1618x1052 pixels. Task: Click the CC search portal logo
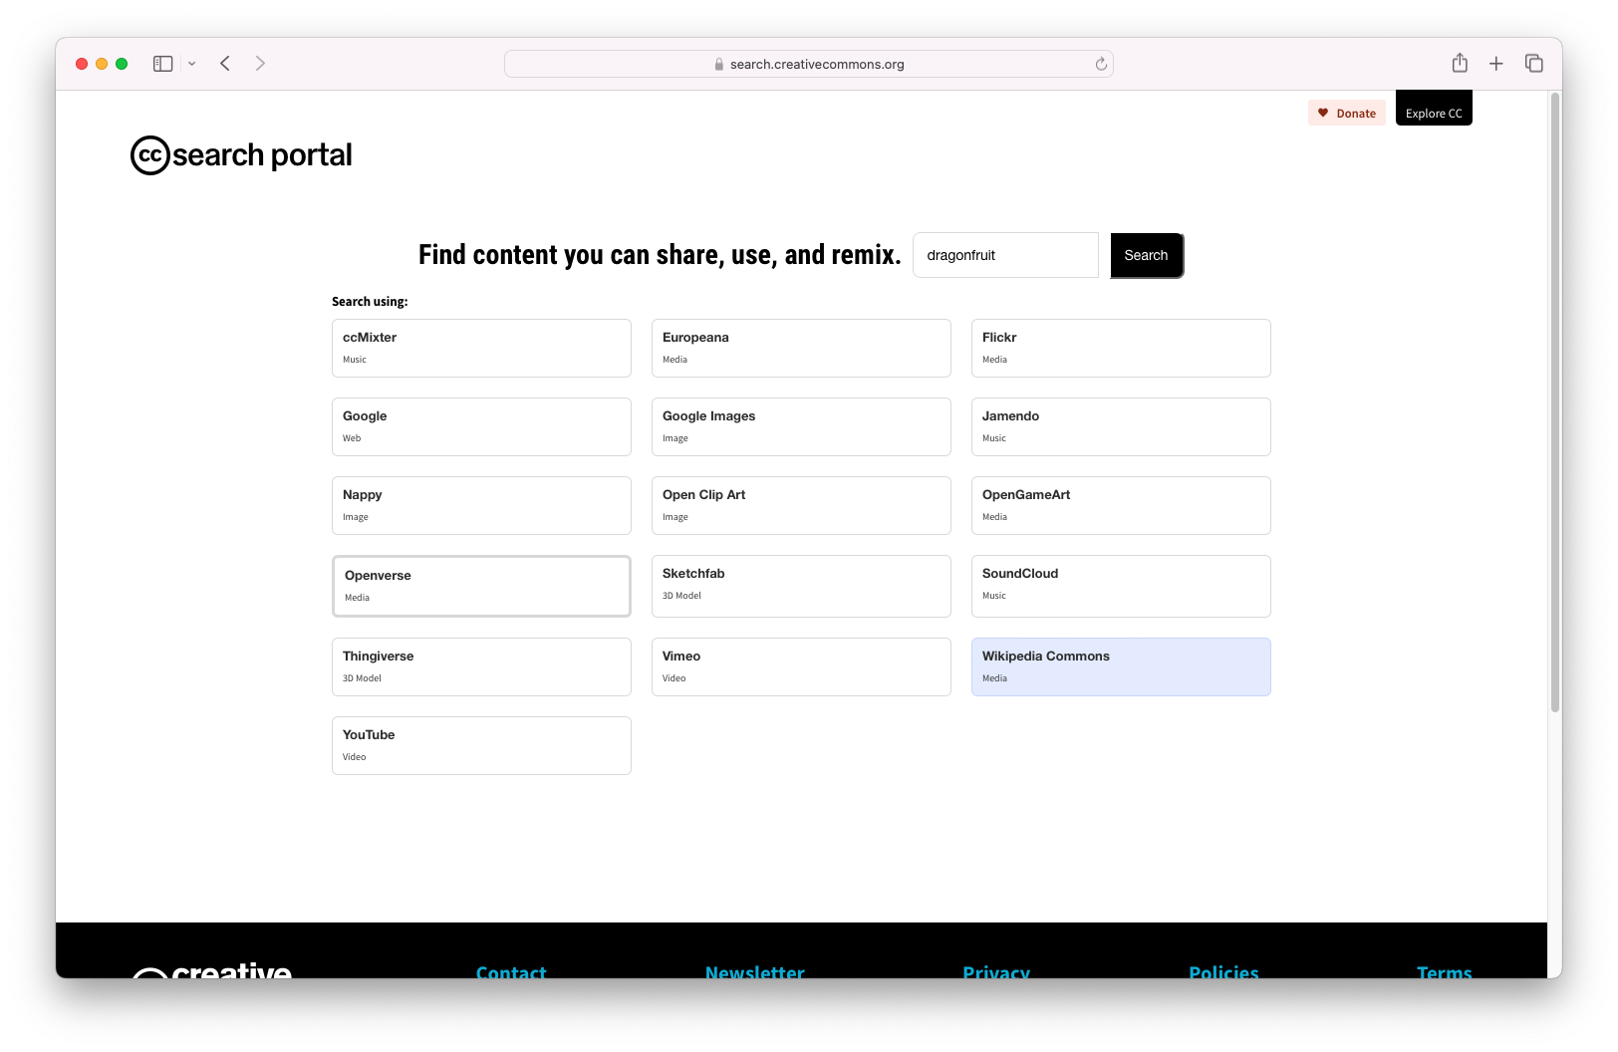(241, 155)
